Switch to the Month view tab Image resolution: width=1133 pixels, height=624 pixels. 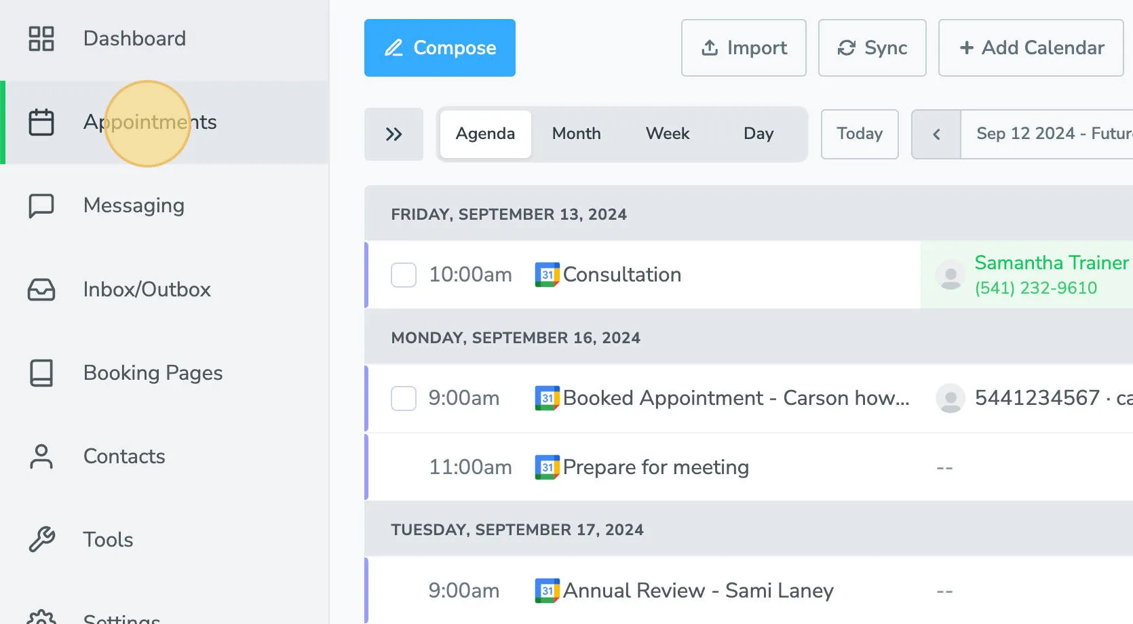click(576, 134)
